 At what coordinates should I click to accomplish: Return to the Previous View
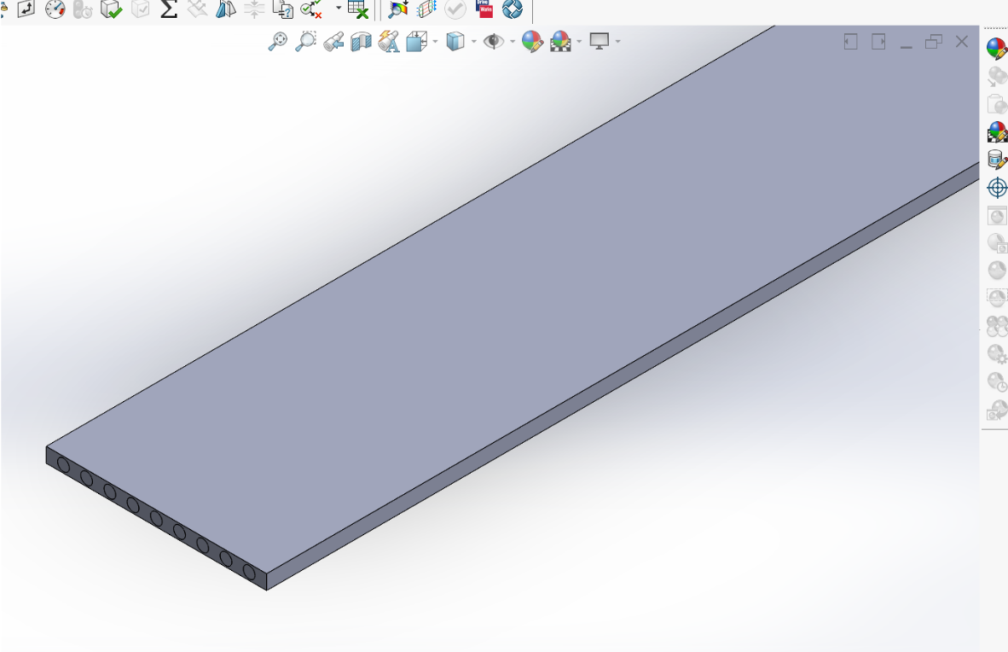pos(333,42)
